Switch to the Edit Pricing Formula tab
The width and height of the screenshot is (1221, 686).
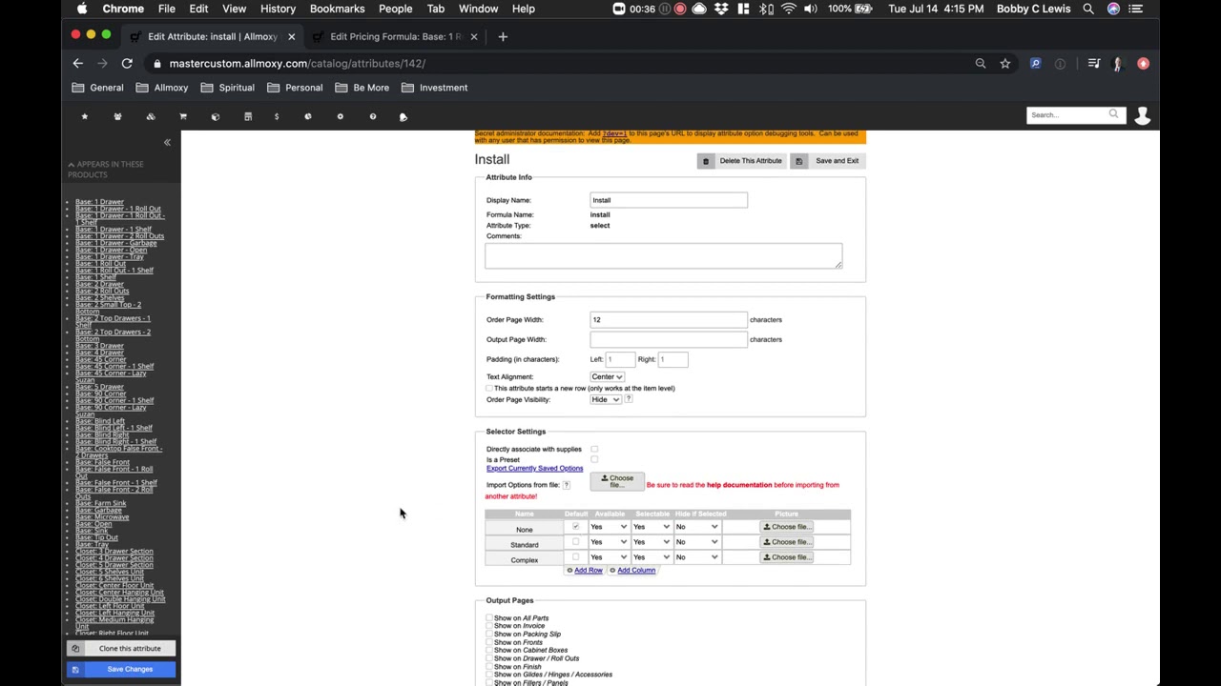coord(395,36)
